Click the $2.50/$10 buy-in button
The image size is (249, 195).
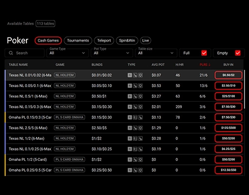click(x=228, y=86)
